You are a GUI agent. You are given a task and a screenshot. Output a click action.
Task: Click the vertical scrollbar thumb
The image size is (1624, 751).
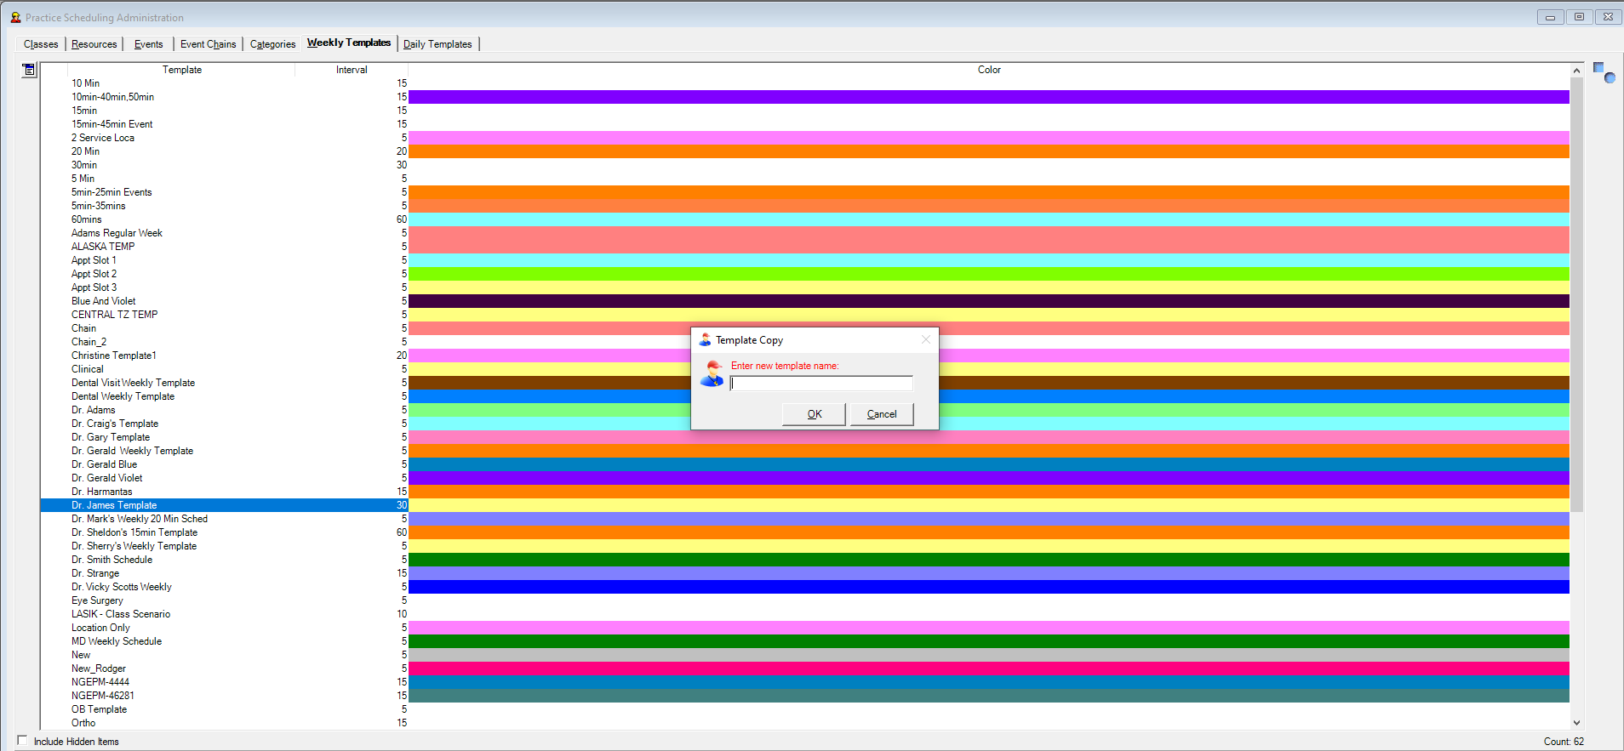pyautogui.click(x=1576, y=294)
